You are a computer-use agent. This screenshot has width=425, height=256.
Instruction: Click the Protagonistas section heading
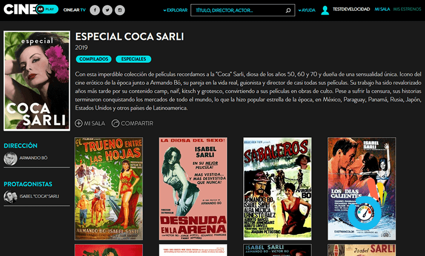(28, 184)
